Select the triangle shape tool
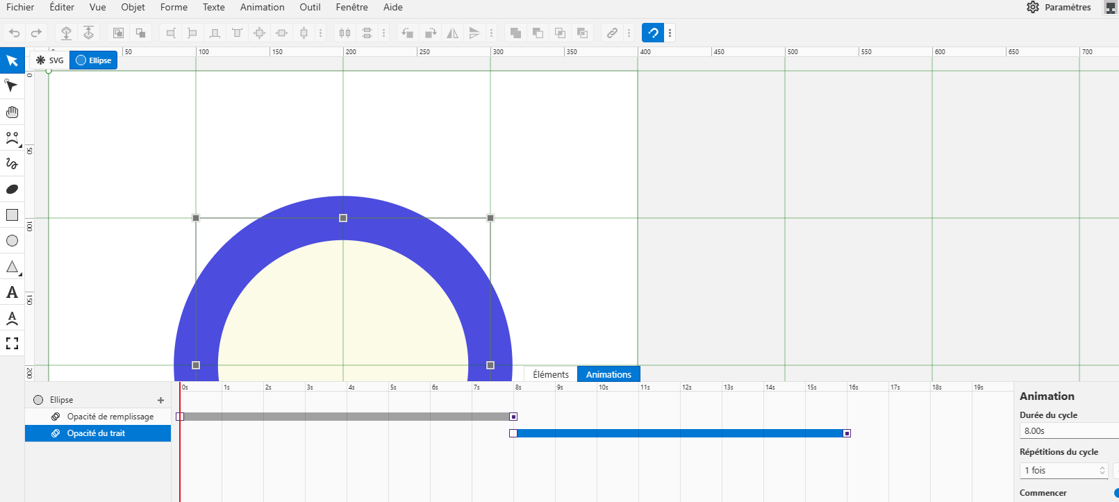1119x502 pixels. [x=12, y=267]
